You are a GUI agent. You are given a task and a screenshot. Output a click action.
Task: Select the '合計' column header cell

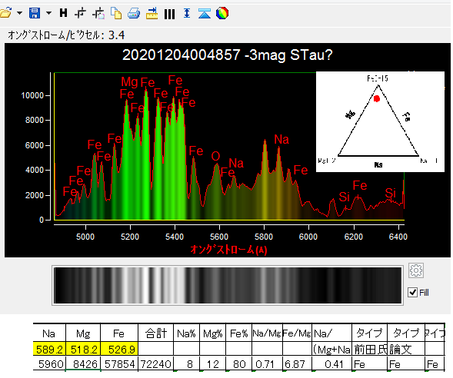(x=155, y=333)
